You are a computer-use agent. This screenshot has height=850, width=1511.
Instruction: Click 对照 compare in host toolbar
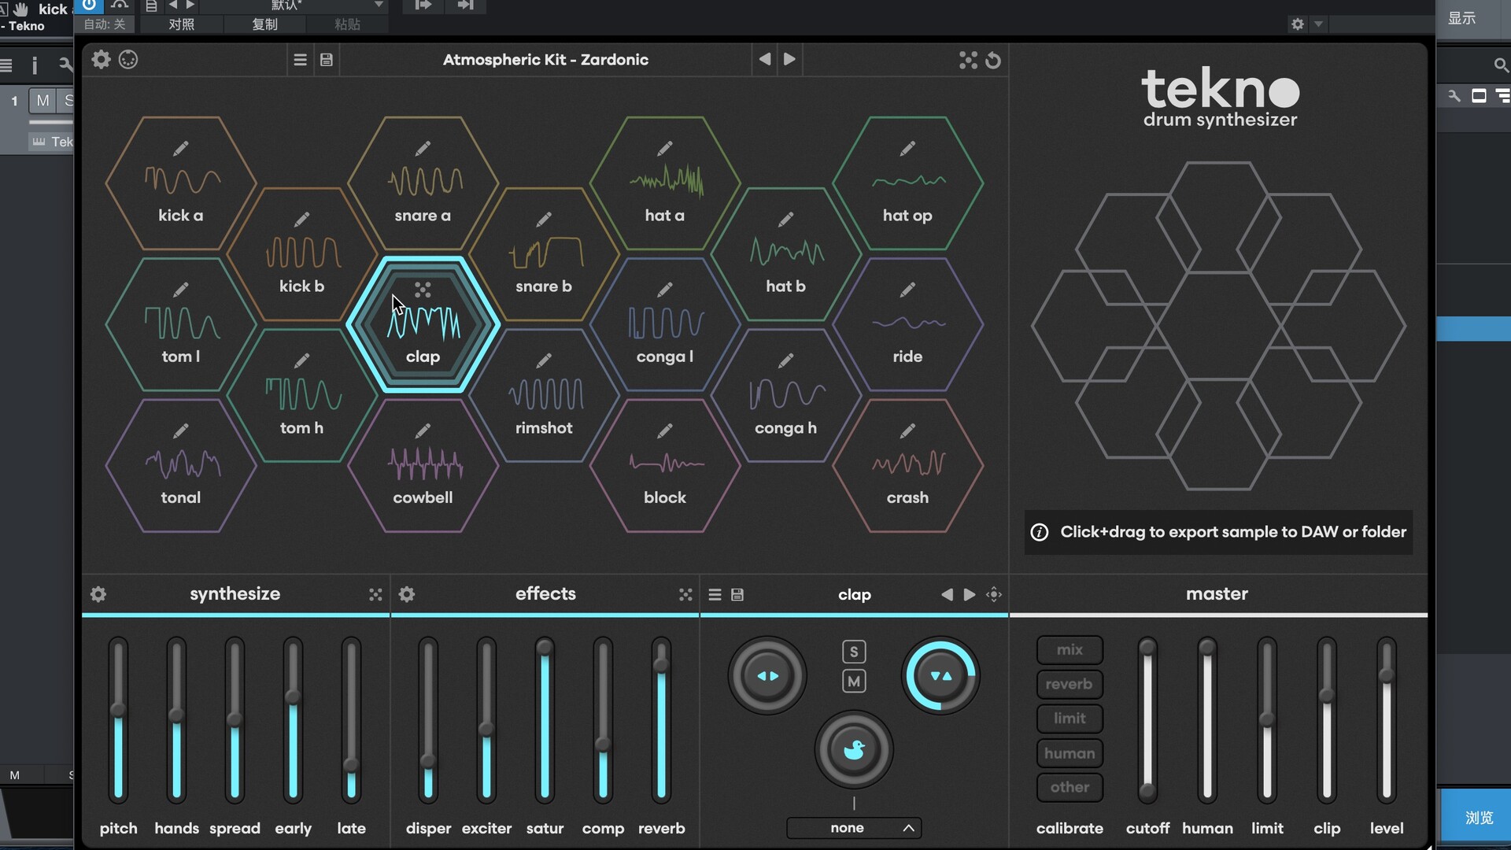tap(181, 24)
